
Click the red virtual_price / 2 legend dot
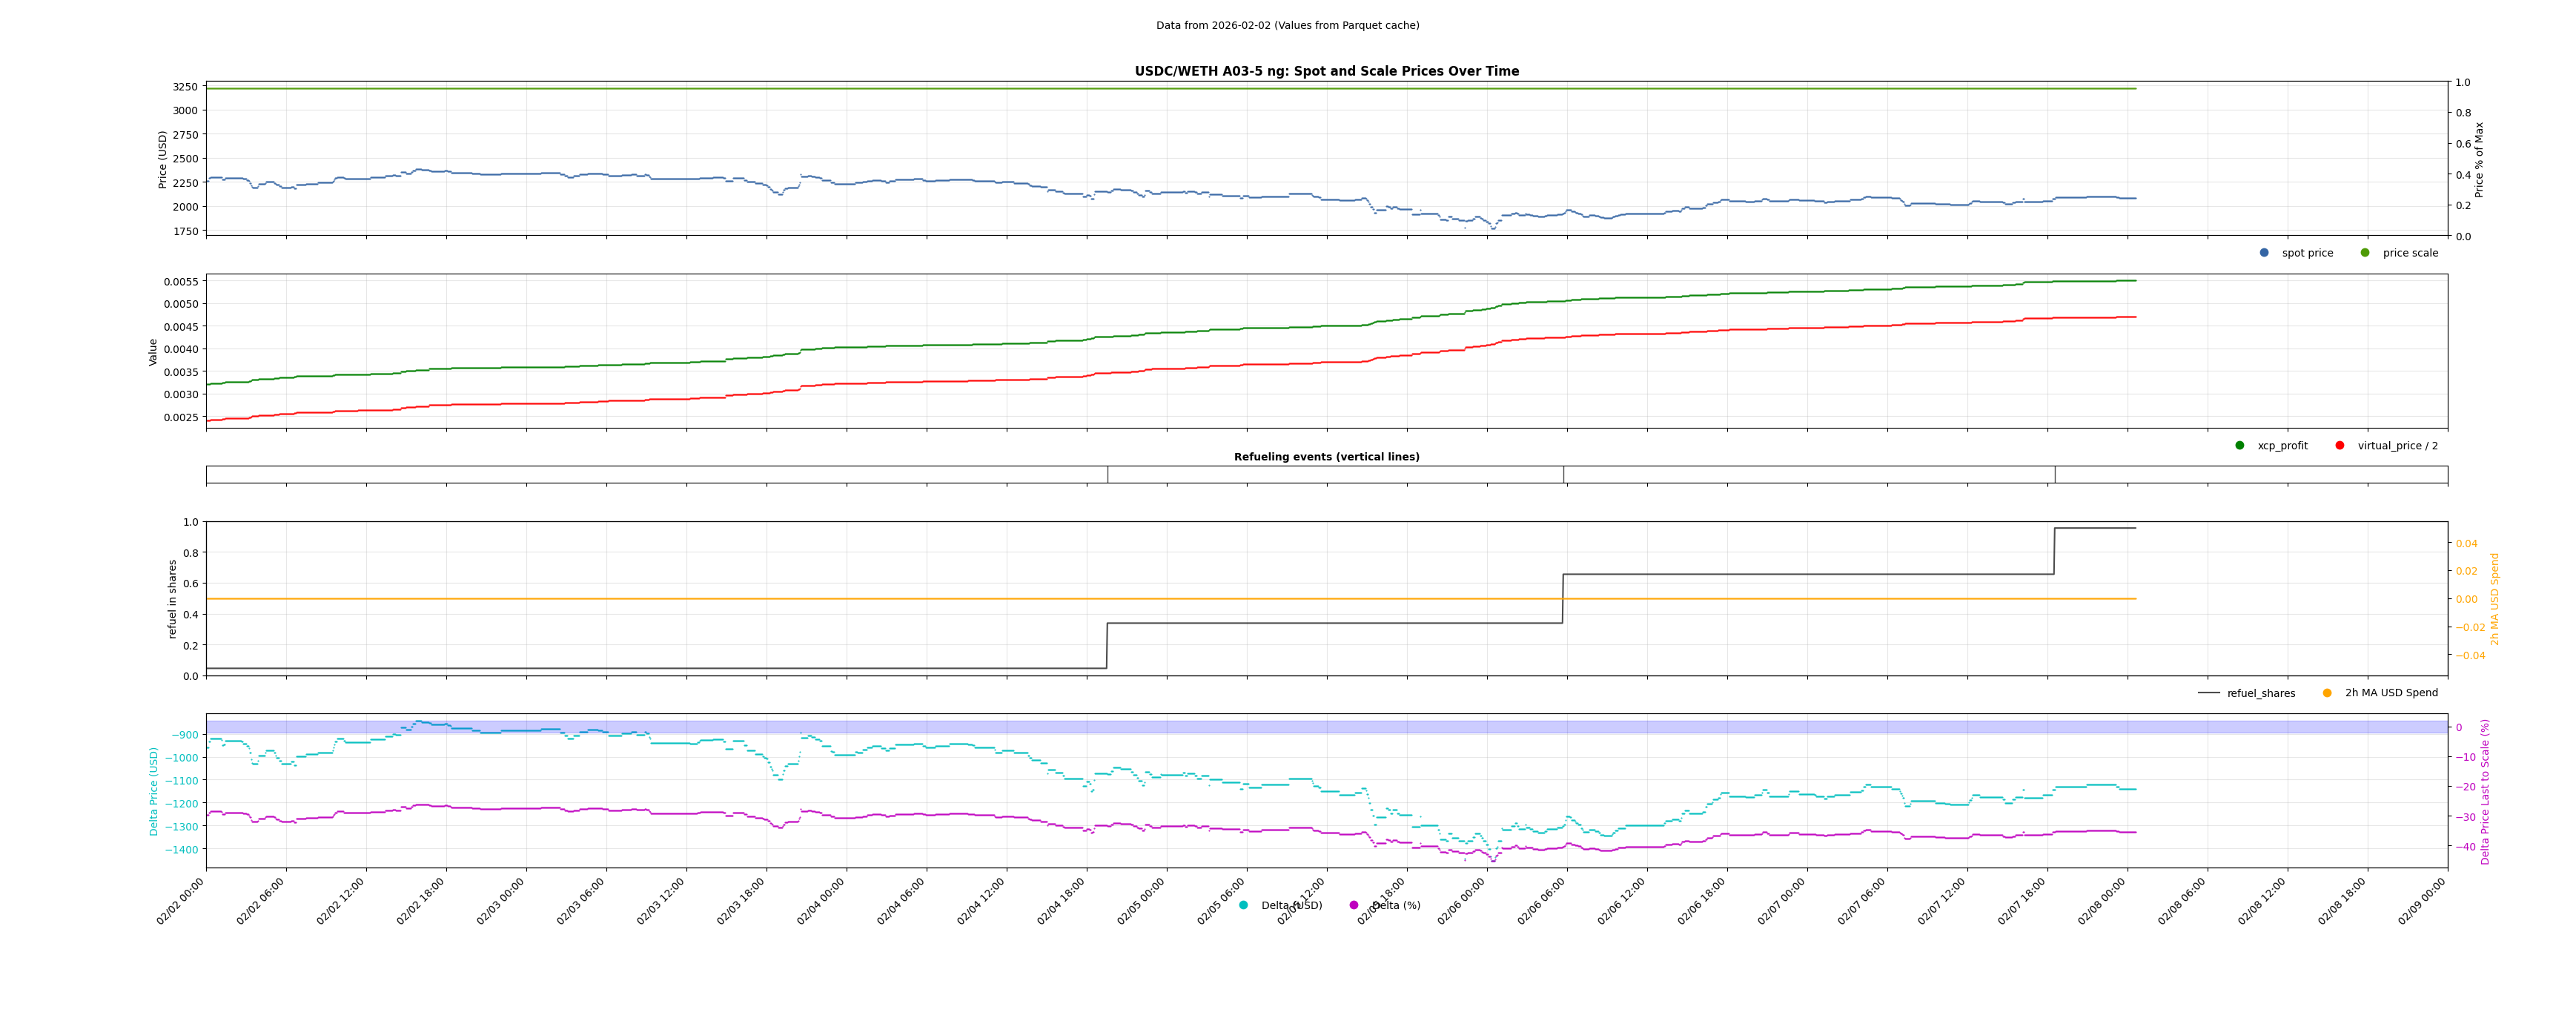pyautogui.click(x=2340, y=446)
